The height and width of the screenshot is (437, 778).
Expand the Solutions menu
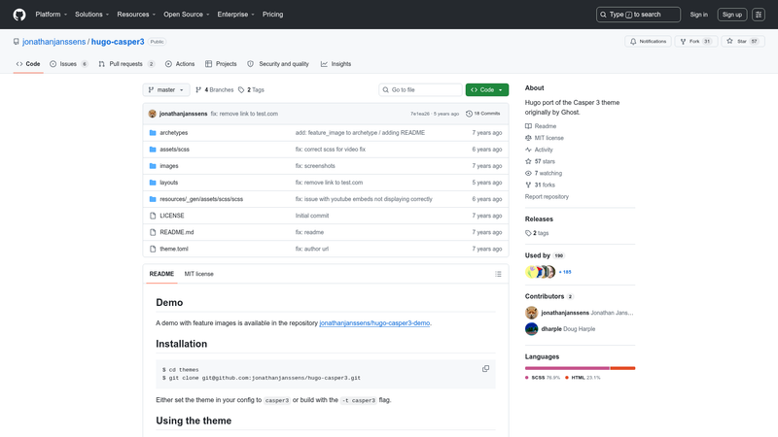pos(91,15)
